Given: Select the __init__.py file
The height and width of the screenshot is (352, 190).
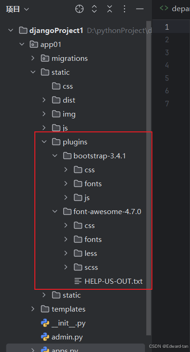Looking at the screenshot, I should click(x=68, y=323).
